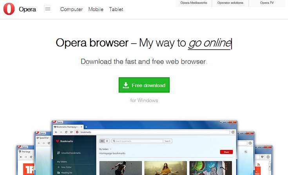Switch bookmarks to list view
This screenshot has height=175, width=288.
click(x=107, y=141)
